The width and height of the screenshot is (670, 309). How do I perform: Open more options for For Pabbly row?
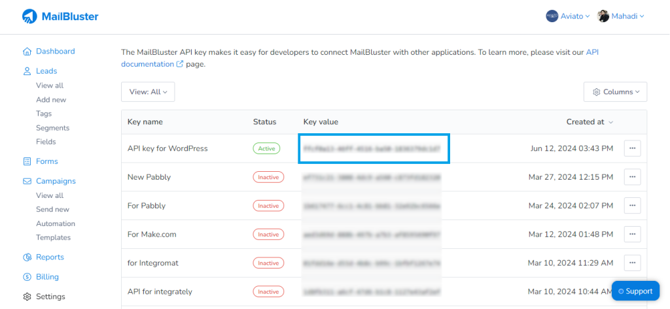click(x=633, y=206)
